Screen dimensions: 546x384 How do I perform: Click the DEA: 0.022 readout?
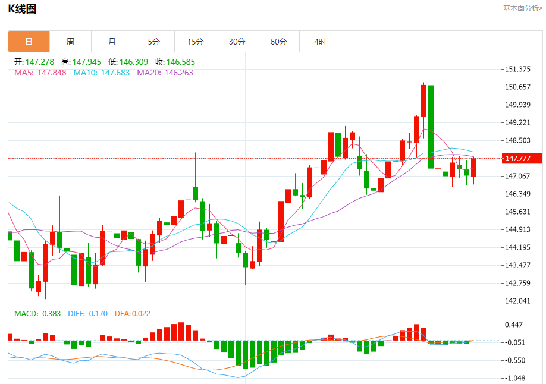[133, 314]
